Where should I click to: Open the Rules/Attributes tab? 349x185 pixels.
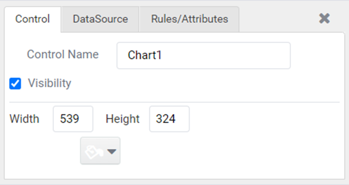[x=189, y=19]
